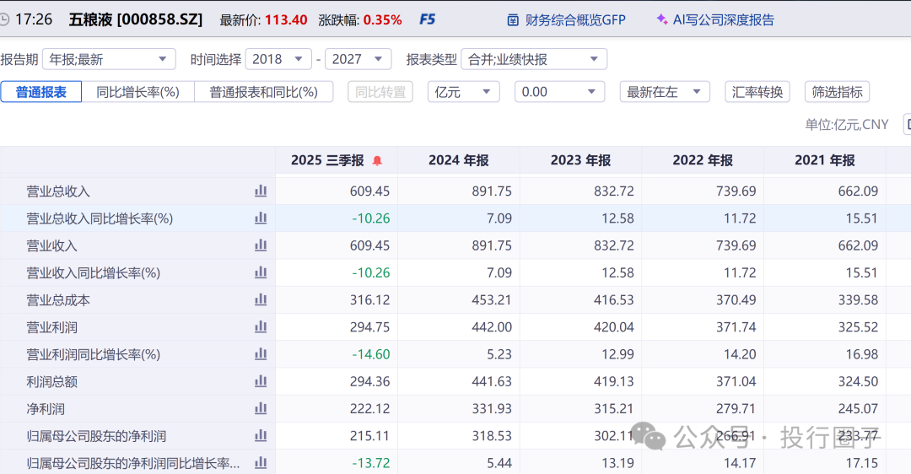Open chart icon for 营业利润 row
Screen dimensions: 911x474
point(261,327)
